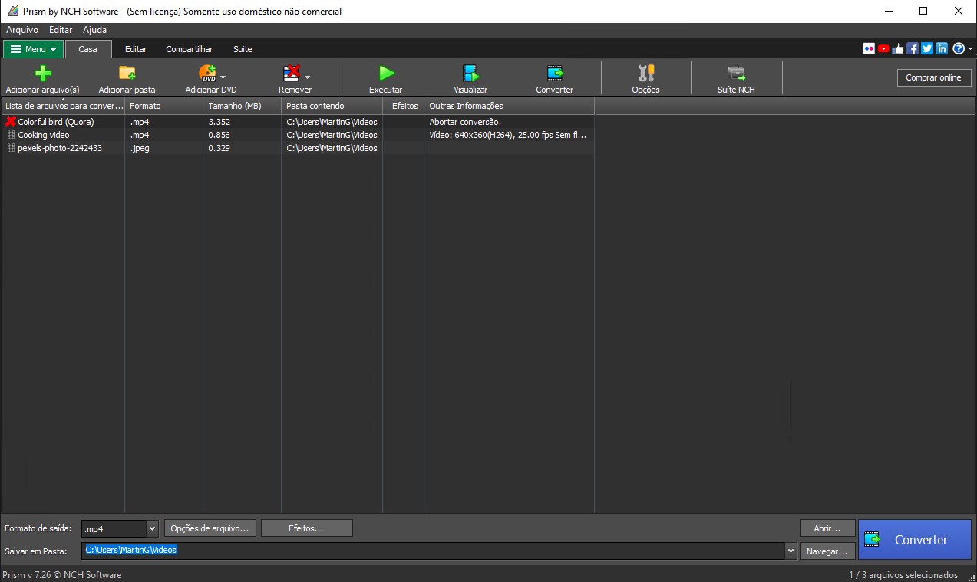This screenshot has width=977, height=582.
Task: Sort by the Tamanho (MB) column header
Action: pos(242,106)
